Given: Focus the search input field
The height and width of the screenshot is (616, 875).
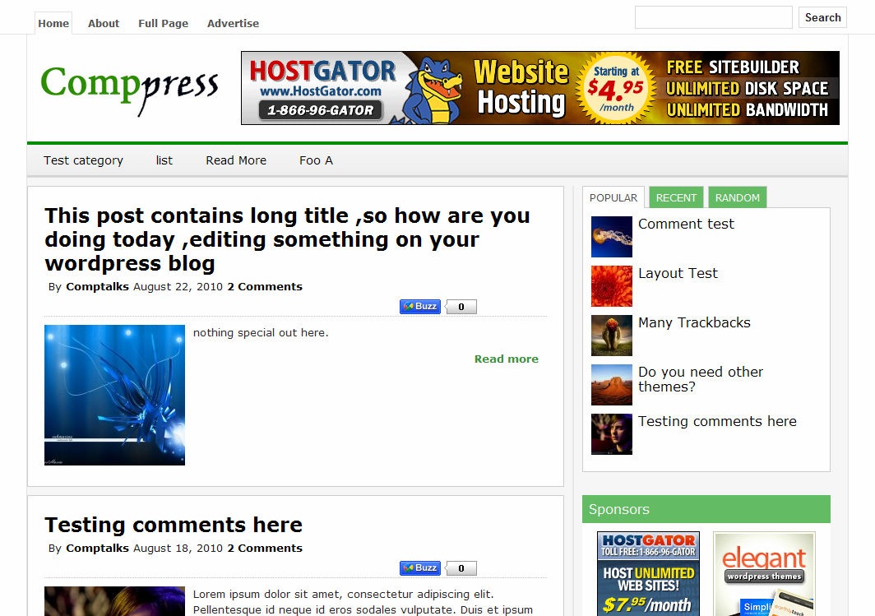Looking at the screenshot, I should point(714,17).
